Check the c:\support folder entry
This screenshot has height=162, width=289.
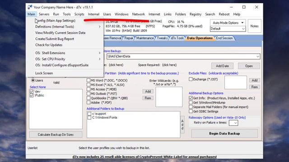click(89, 114)
